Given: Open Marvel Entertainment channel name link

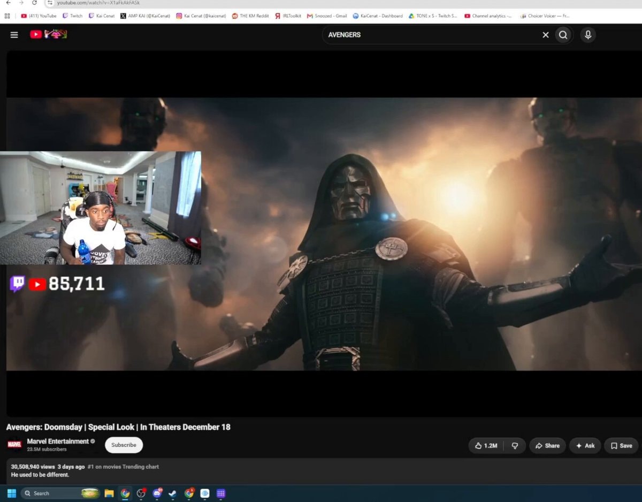Looking at the screenshot, I should [x=58, y=441].
